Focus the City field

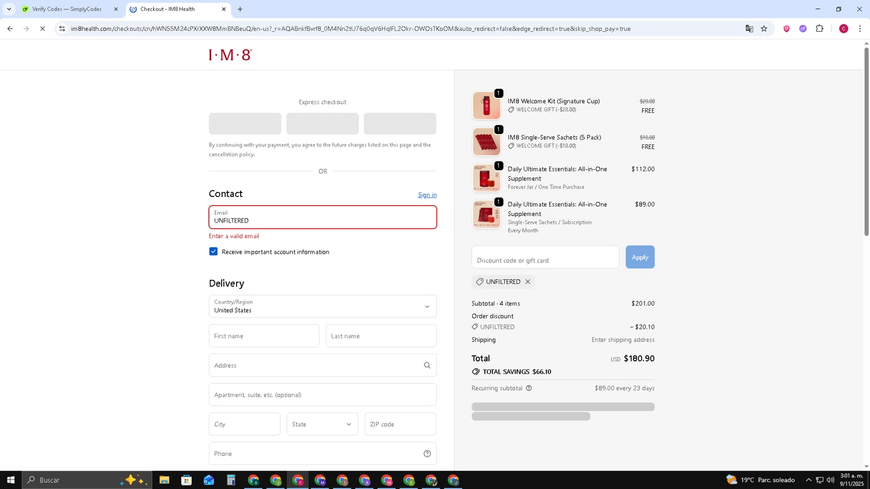pyautogui.click(x=244, y=424)
